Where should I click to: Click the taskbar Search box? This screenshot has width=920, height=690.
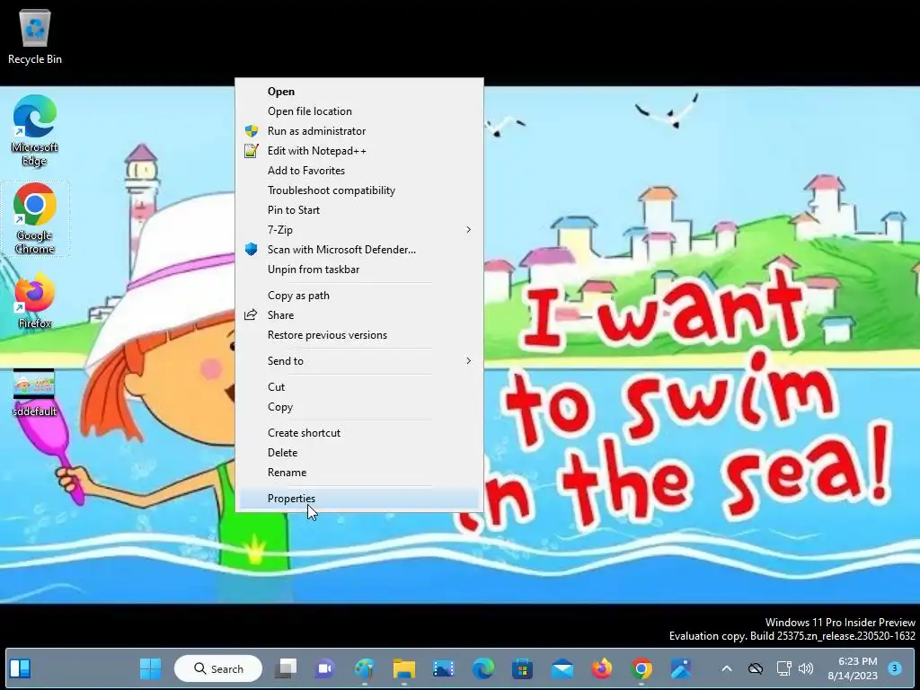[x=218, y=668]
